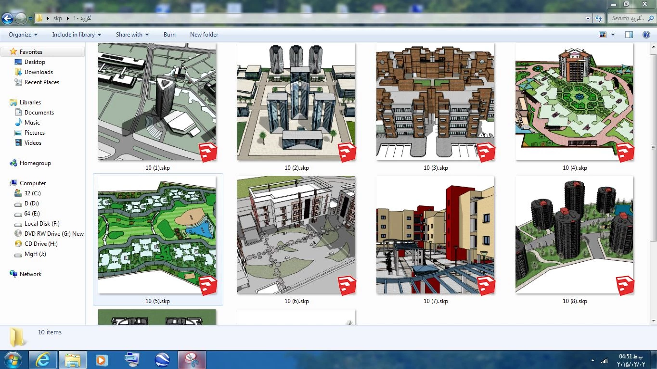This screenshot has width=657, height=369.
Task: Open Windows Media Player from taskbar
Action: (x=102, y=360)
